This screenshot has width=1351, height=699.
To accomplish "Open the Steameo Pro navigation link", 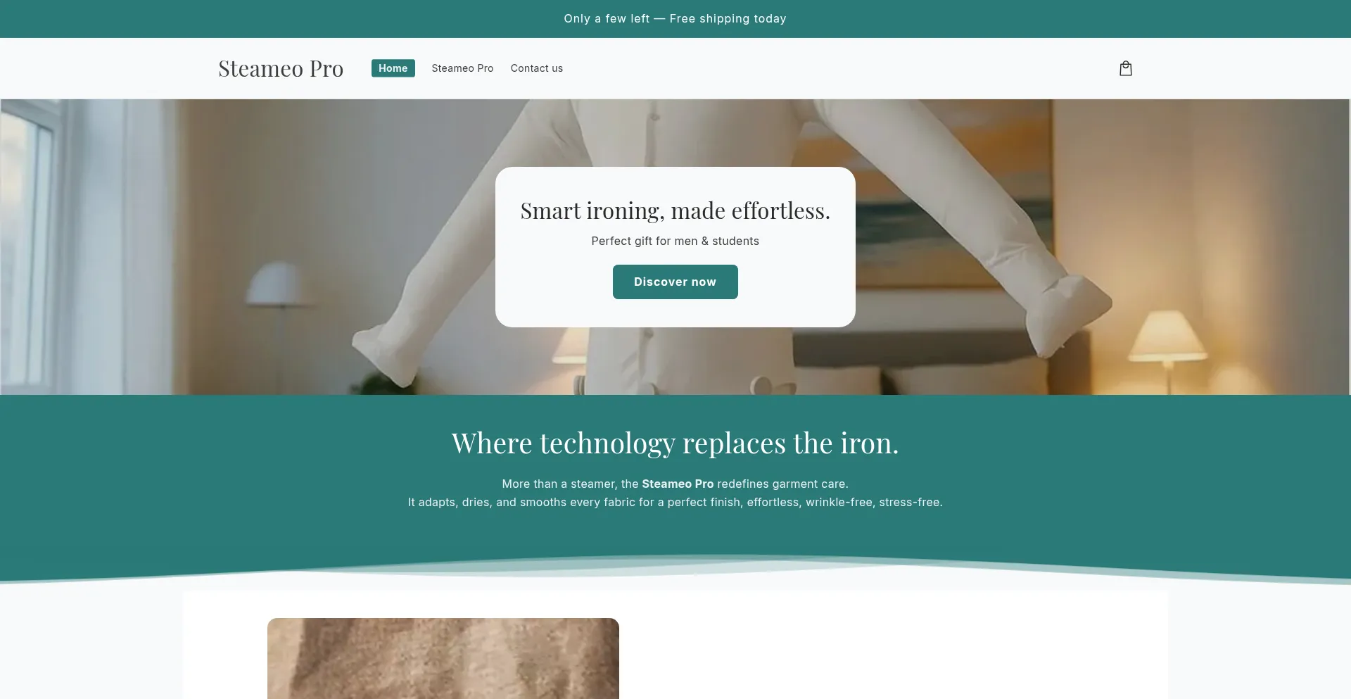I will tap(462, 68).
